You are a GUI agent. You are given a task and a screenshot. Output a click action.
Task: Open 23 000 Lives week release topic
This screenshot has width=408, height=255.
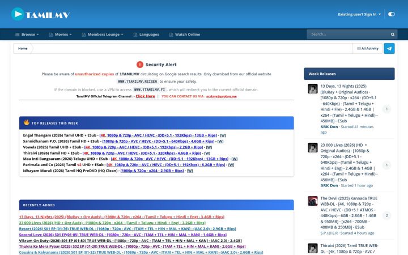point(349,163)
